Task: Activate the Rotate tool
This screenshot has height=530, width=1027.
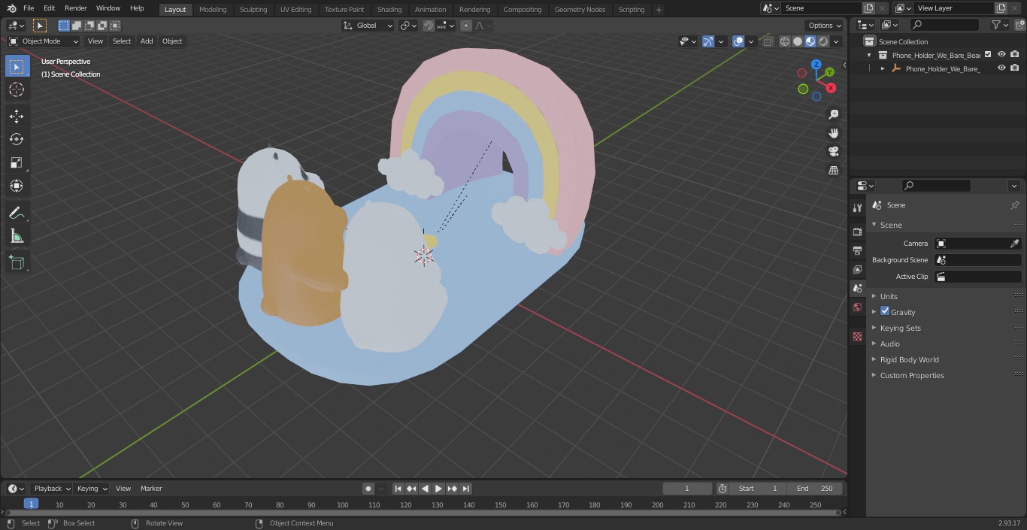Action: (x=17, y=139)
